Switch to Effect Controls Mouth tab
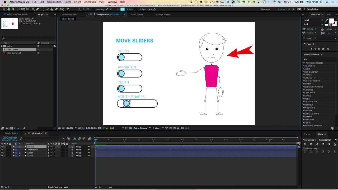Image resolution: width=338 pixels, height=190 pixels. click(17, 15)
